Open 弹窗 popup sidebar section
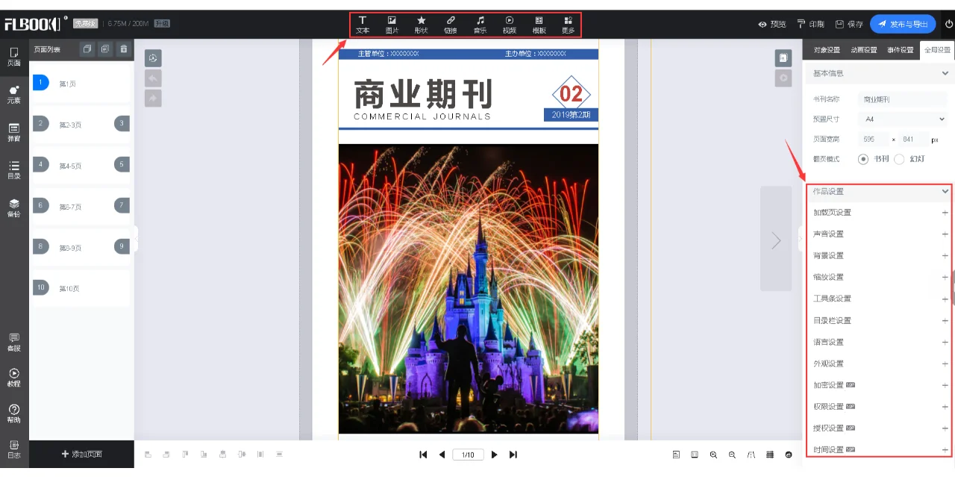The image size is (955, 477). click(x=14, y=132)
